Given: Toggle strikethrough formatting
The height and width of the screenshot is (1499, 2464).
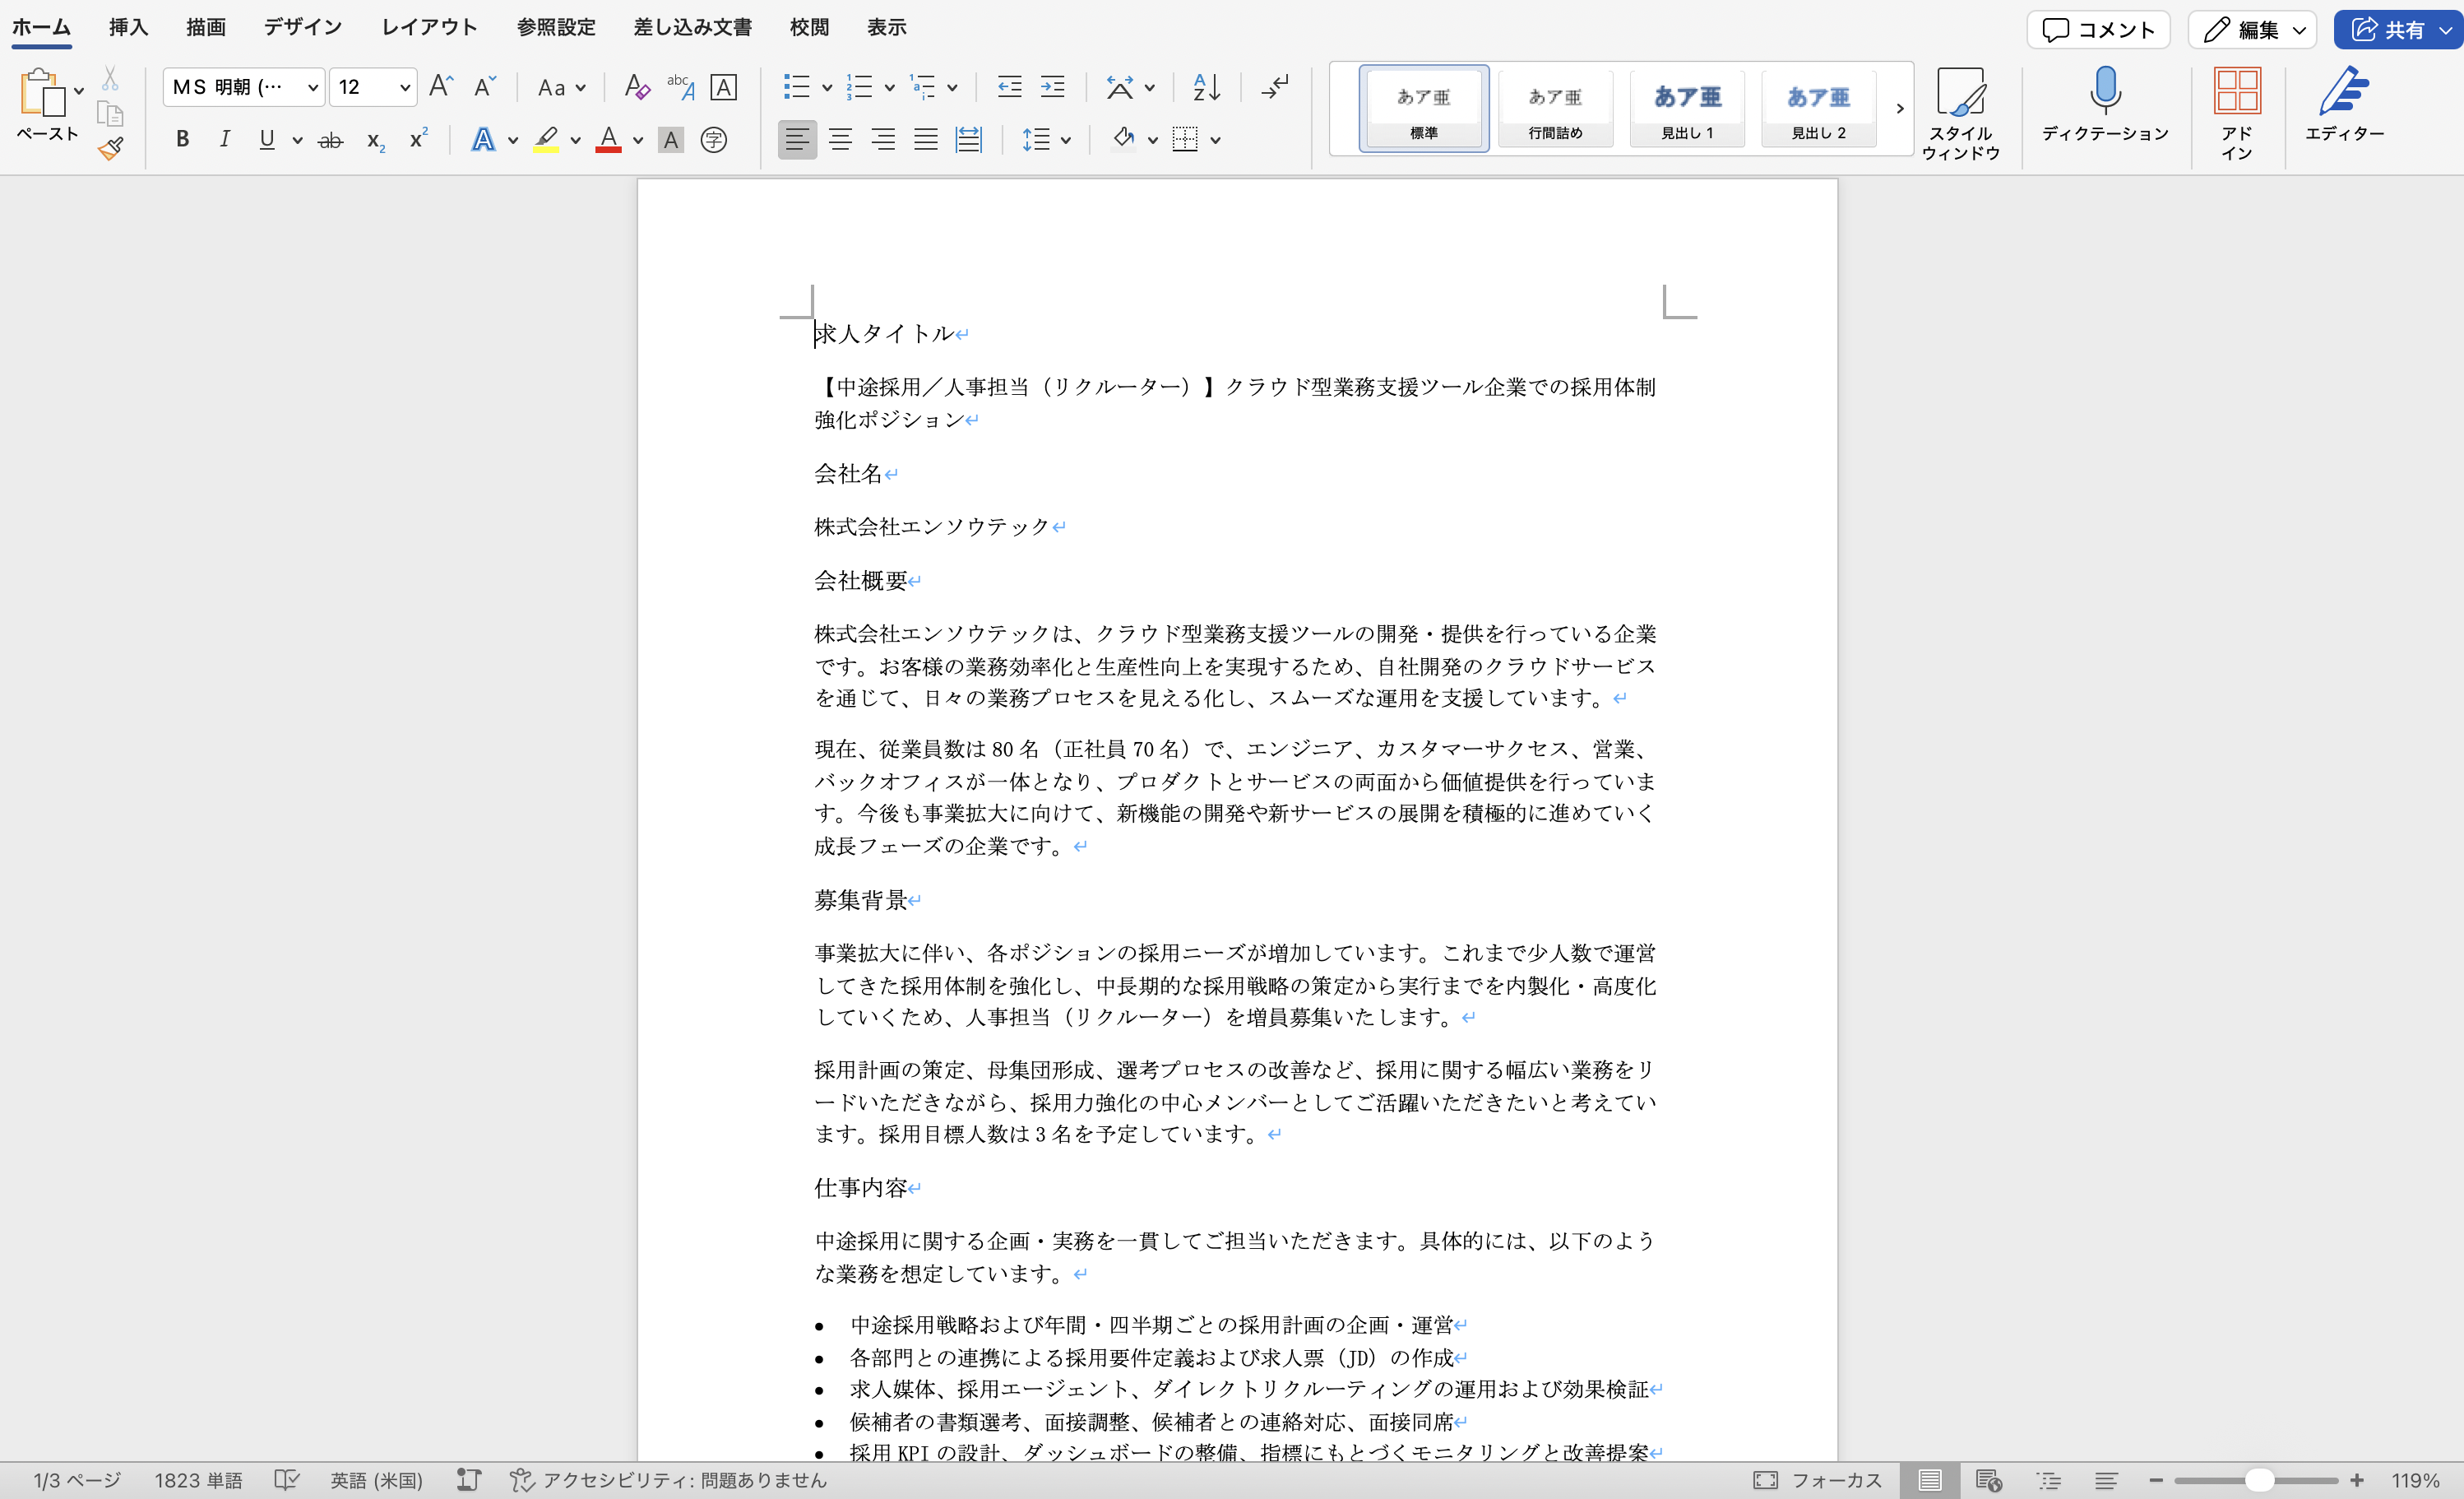Looking at the screenshot, I should (330, 140).
